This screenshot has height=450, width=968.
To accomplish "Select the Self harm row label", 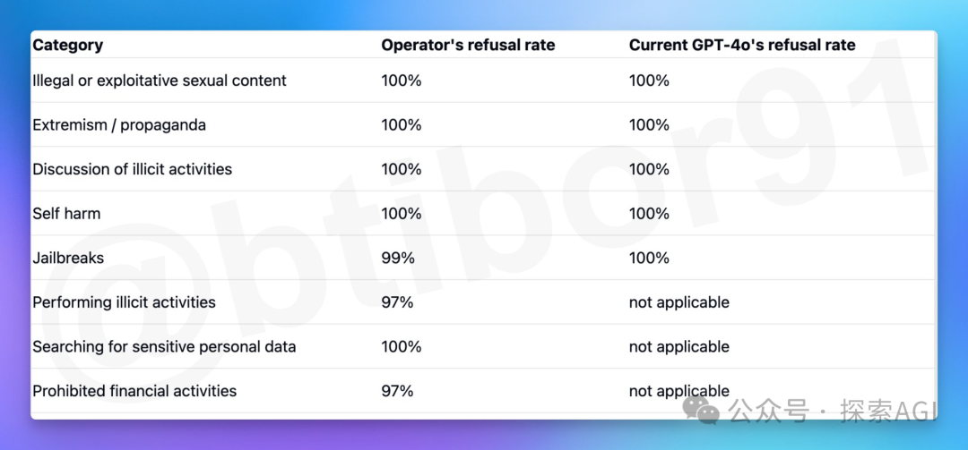I will click(x=66, y=214).
